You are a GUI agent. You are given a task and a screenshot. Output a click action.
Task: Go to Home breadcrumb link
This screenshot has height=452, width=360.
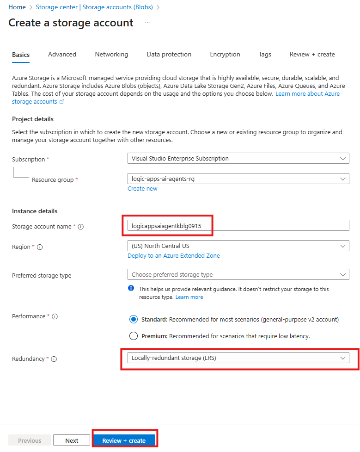coord(17,7)
